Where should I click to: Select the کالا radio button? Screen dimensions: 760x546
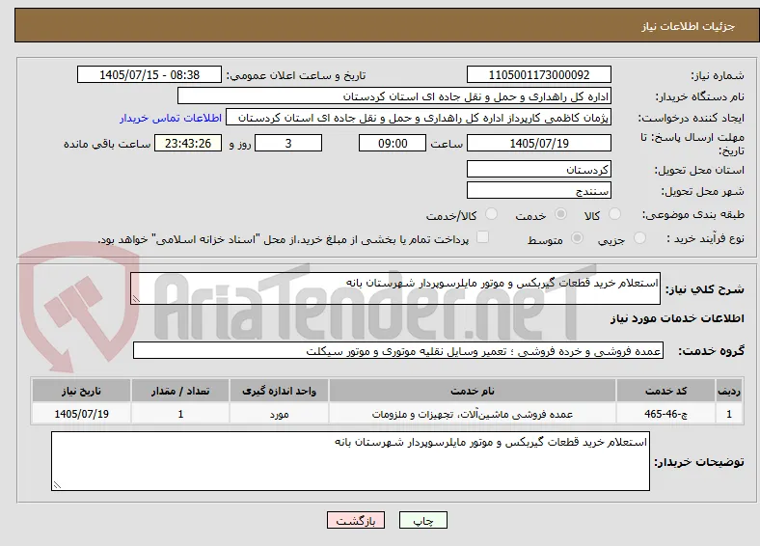(x=614, y=214)
